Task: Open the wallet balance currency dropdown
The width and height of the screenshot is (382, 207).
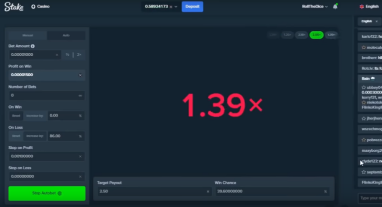Action: click(176, 6)
